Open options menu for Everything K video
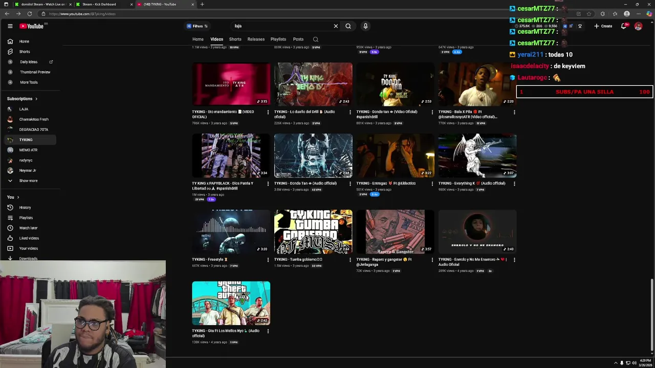Screen dimensions: 655x368 514,184
